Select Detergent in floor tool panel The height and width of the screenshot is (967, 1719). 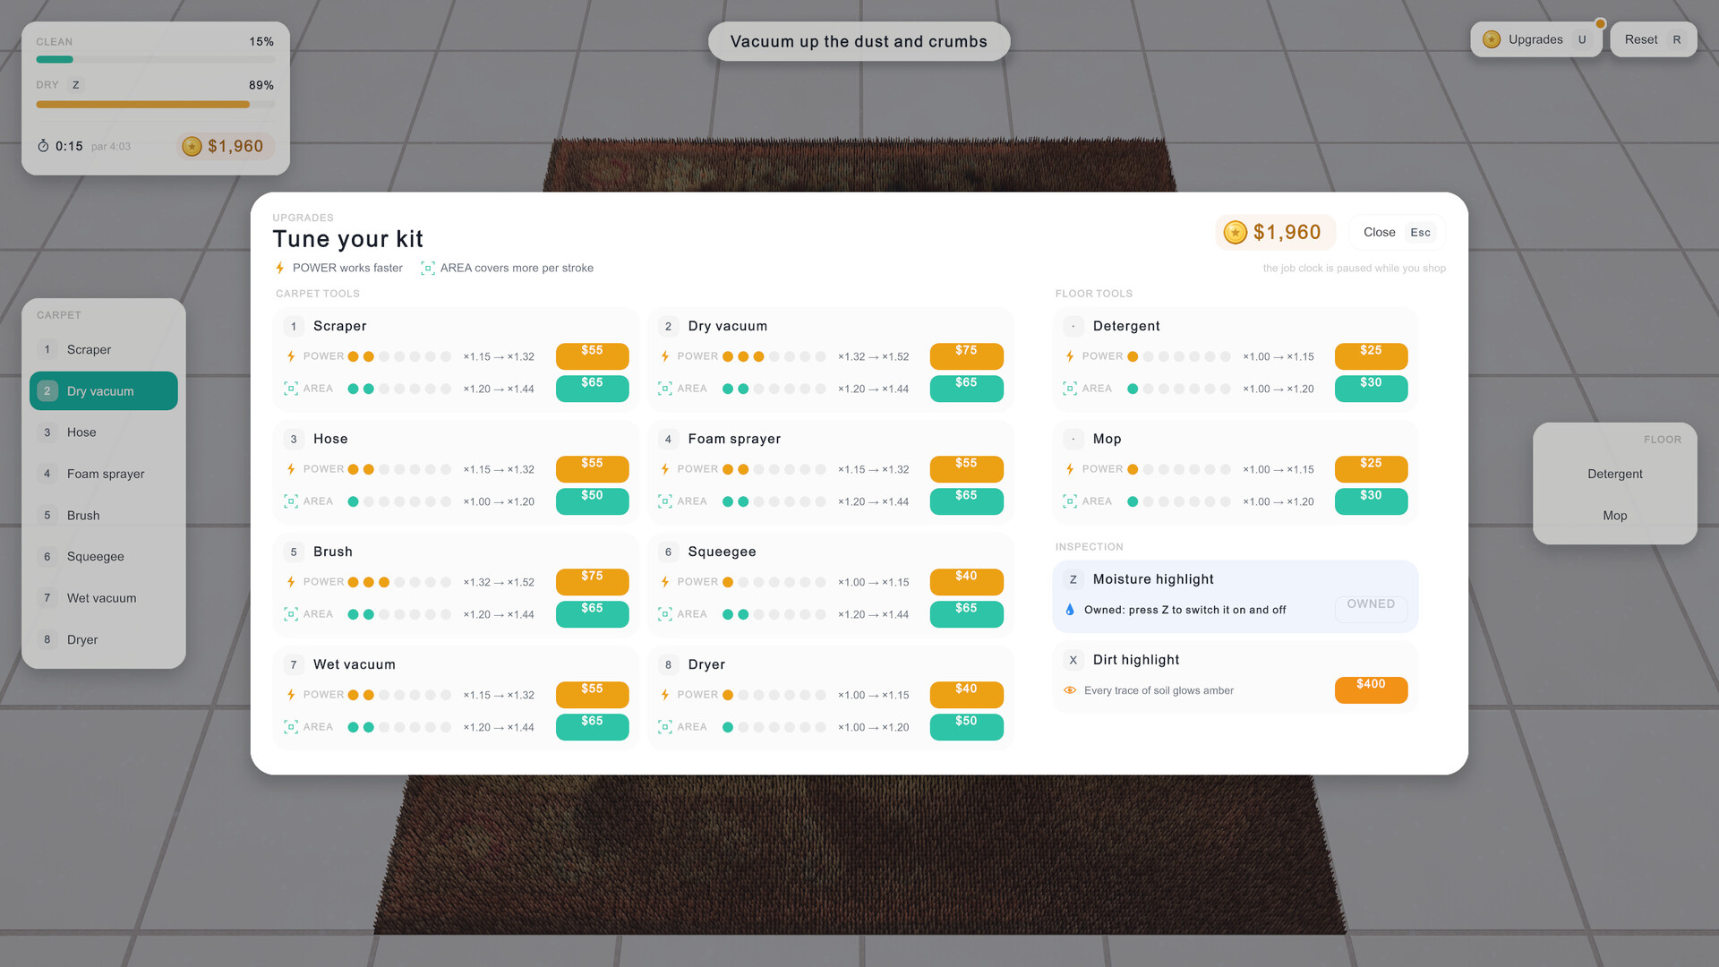[1615, 474]
